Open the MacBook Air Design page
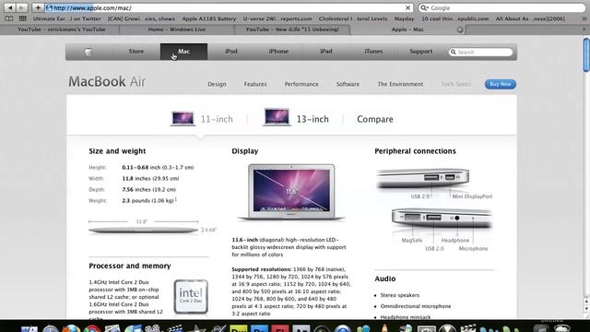Image resolution: width=590 pixels, height=332 pixels. pos(217,84)
